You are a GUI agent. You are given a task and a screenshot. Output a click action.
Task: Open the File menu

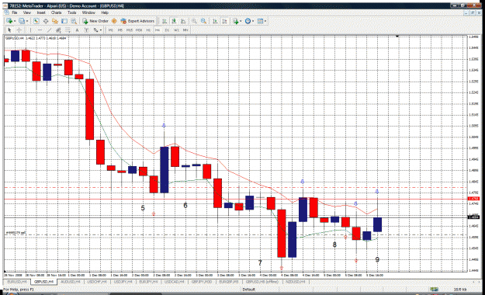14,12
